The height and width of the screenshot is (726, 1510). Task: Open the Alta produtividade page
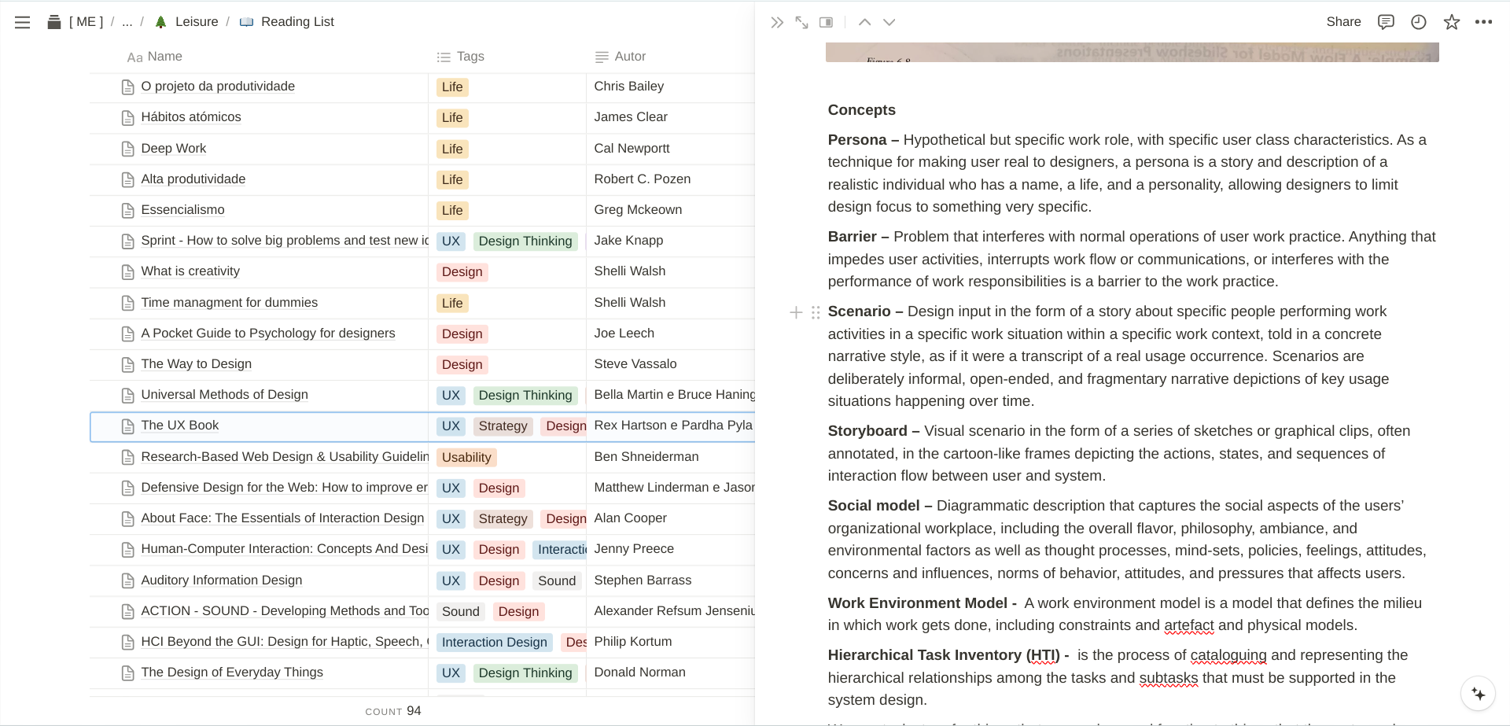tap(193, 179)
